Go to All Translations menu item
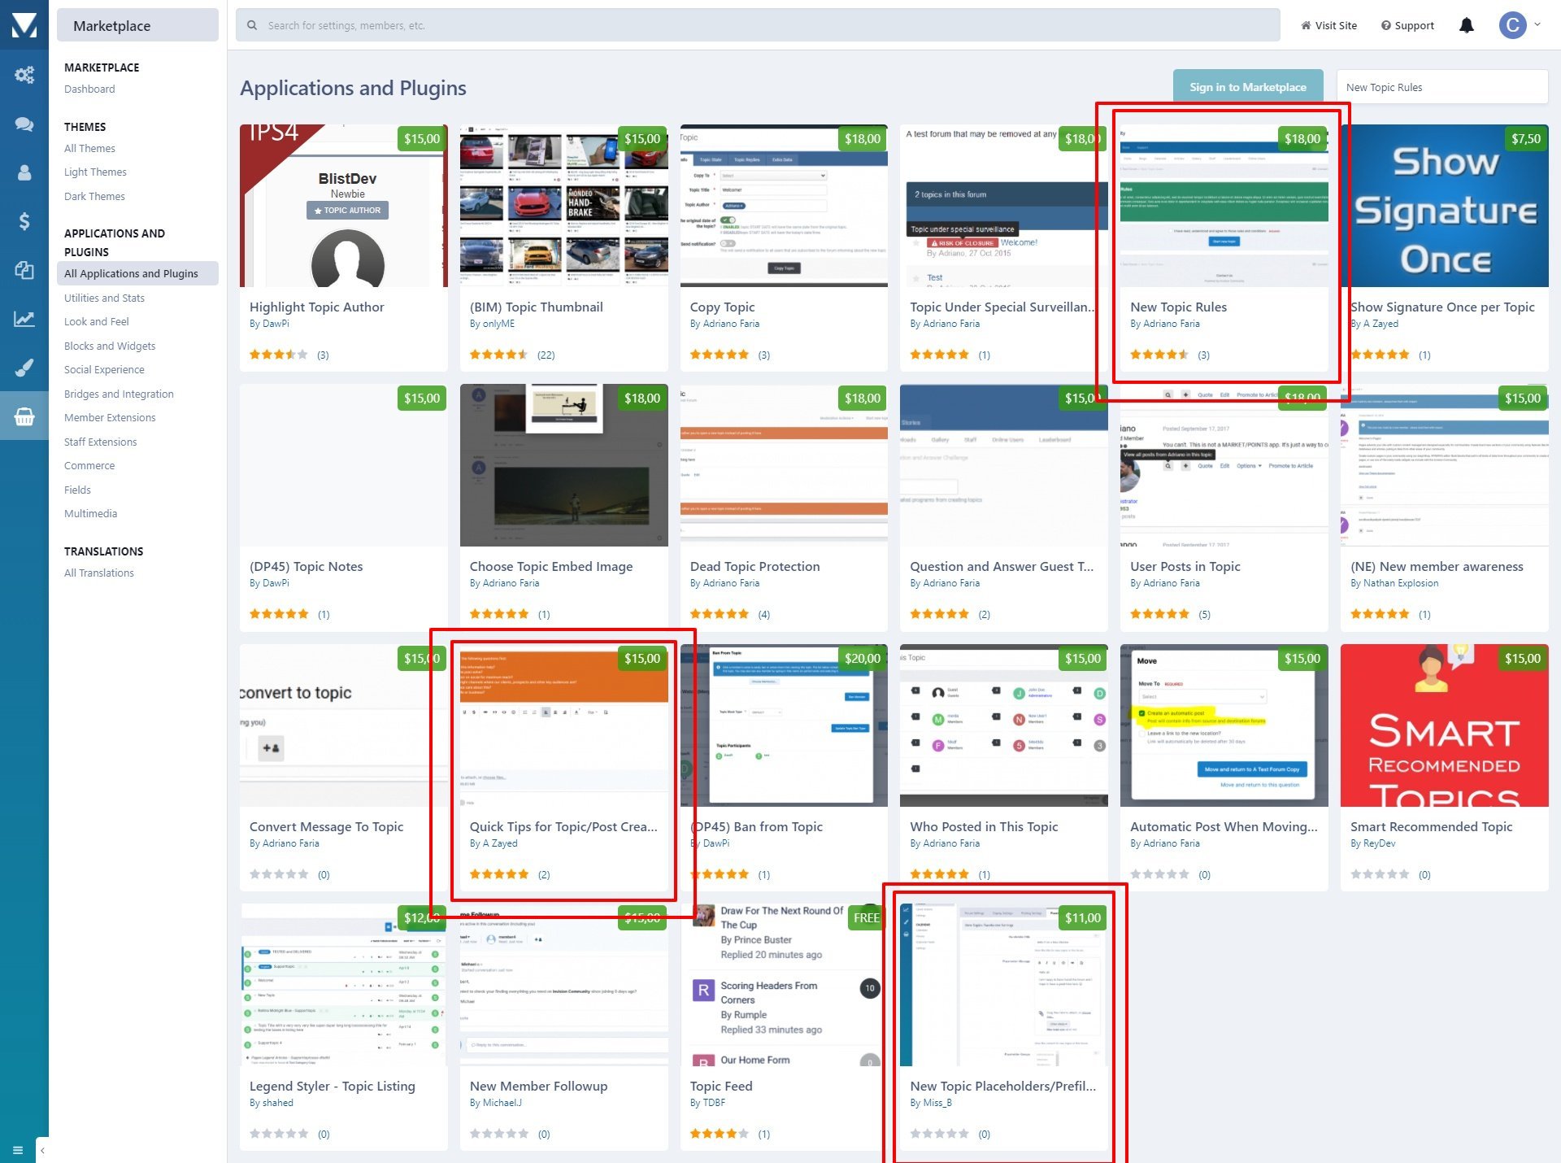 (99, 573)
